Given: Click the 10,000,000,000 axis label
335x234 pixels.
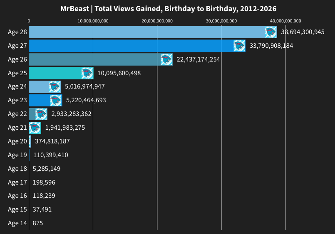Looking at the screenshot, I should click(x=93, y=21).
